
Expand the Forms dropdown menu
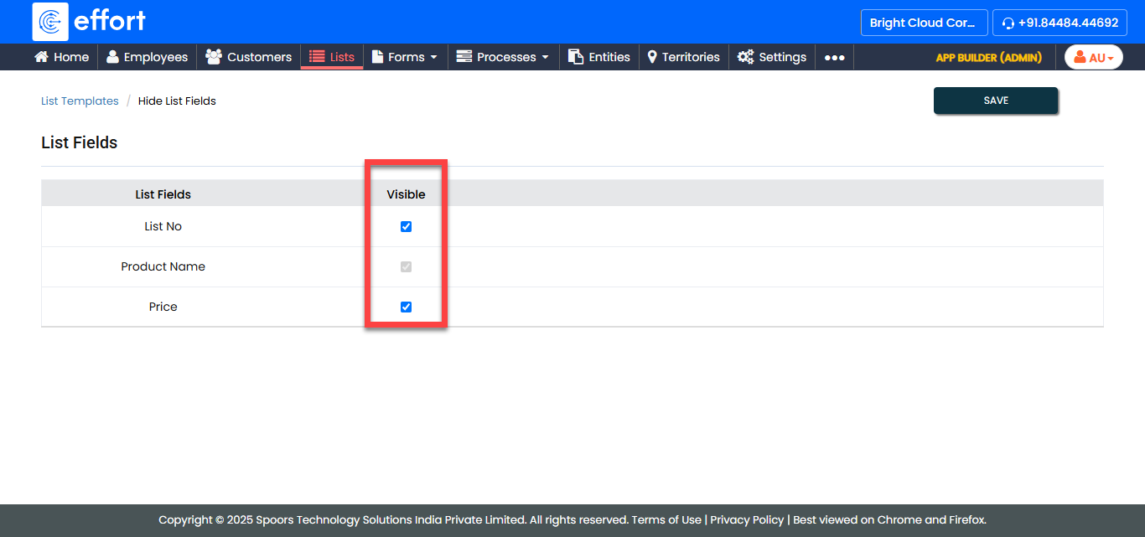[405, 57]
